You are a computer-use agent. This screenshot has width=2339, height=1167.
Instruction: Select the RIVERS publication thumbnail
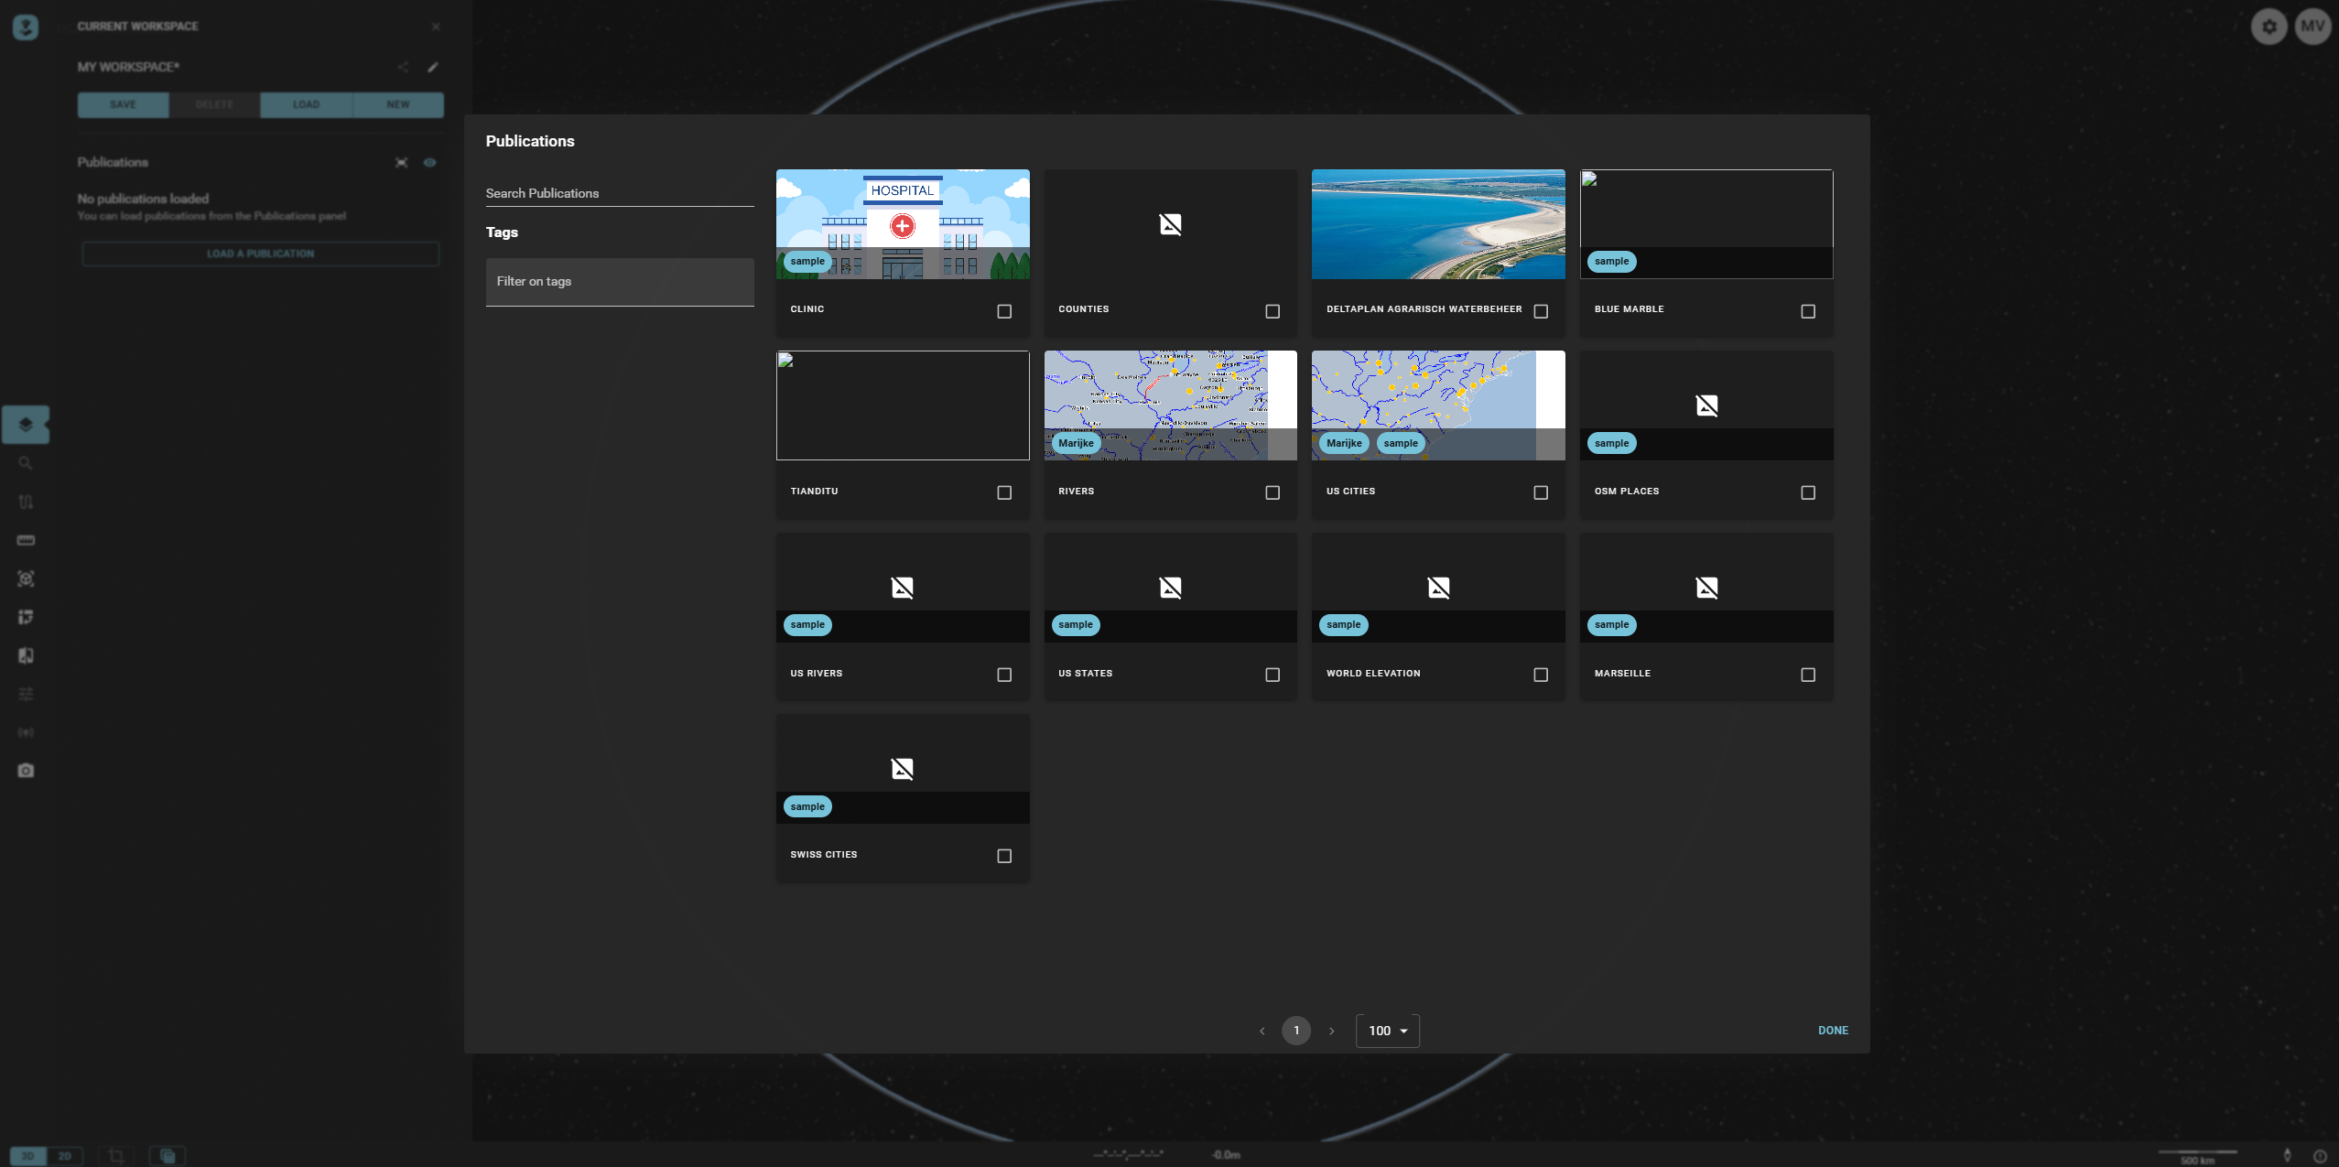point(1170,405)
